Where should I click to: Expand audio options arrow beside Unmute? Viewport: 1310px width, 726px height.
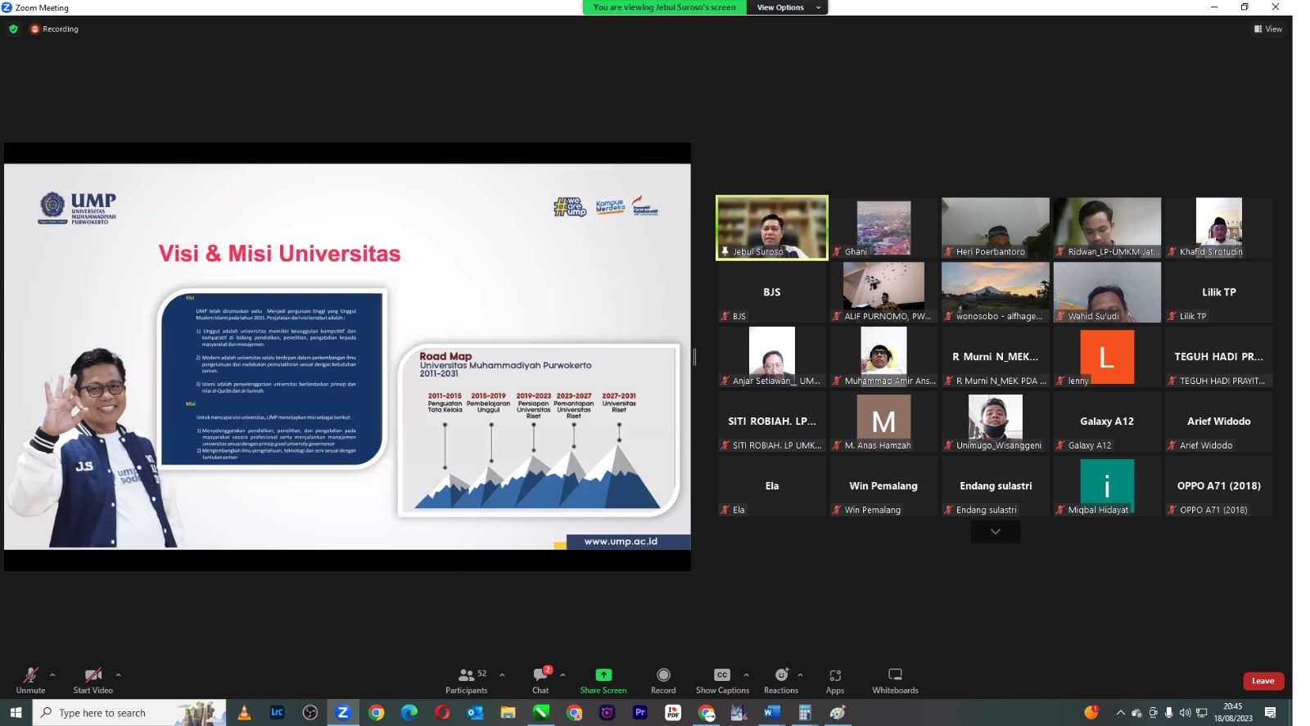click(52, 675)
